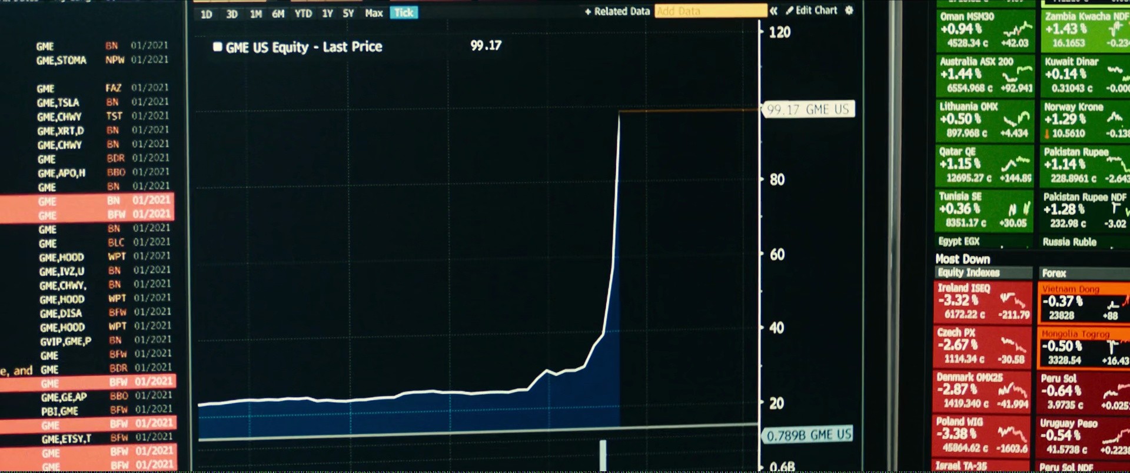Select the YTD range tab

point(304,14)
